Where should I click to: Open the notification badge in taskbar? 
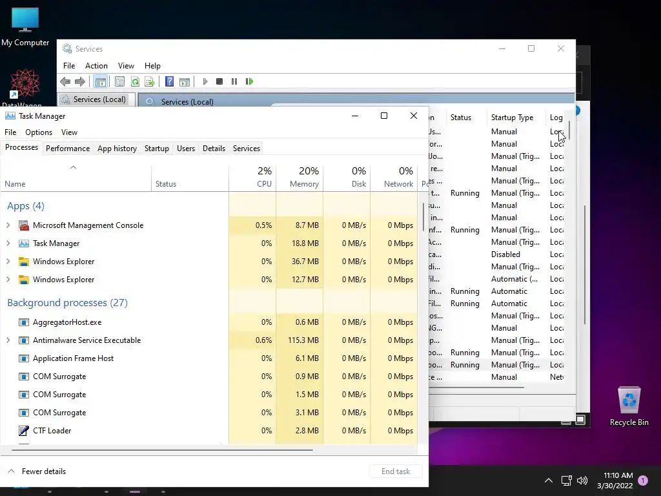click(643, 480)
